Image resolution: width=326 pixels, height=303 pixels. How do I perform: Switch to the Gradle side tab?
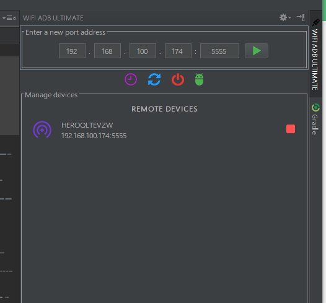click(x=315, y=119)
